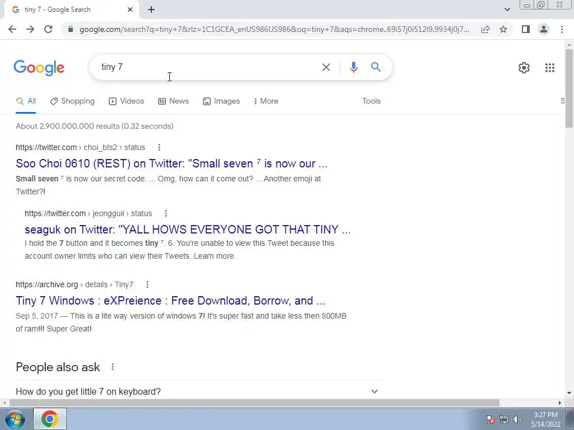The image size is (574, 430).
Task: Open seaguk on Twitter result
Action: pyautogui.click(x=187, y=229)
